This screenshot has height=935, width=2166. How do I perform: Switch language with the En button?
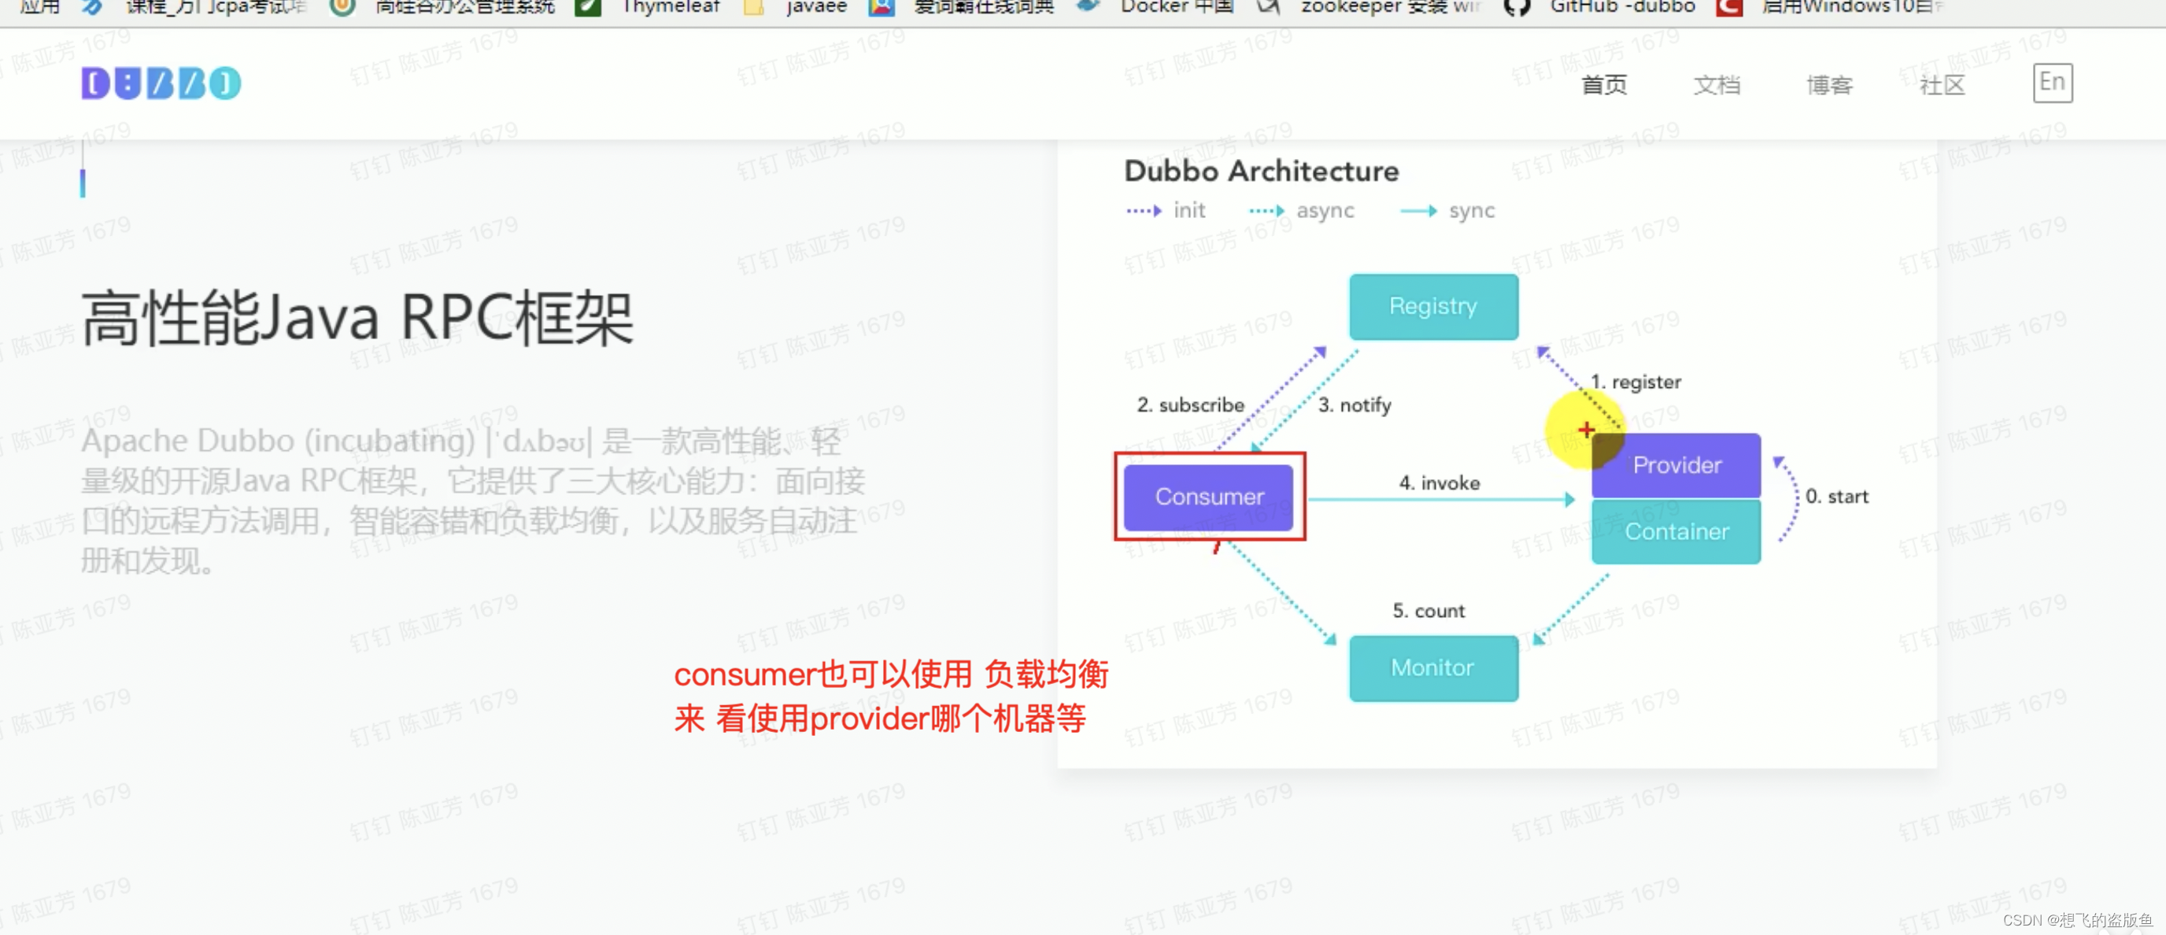coord(2052,83)
